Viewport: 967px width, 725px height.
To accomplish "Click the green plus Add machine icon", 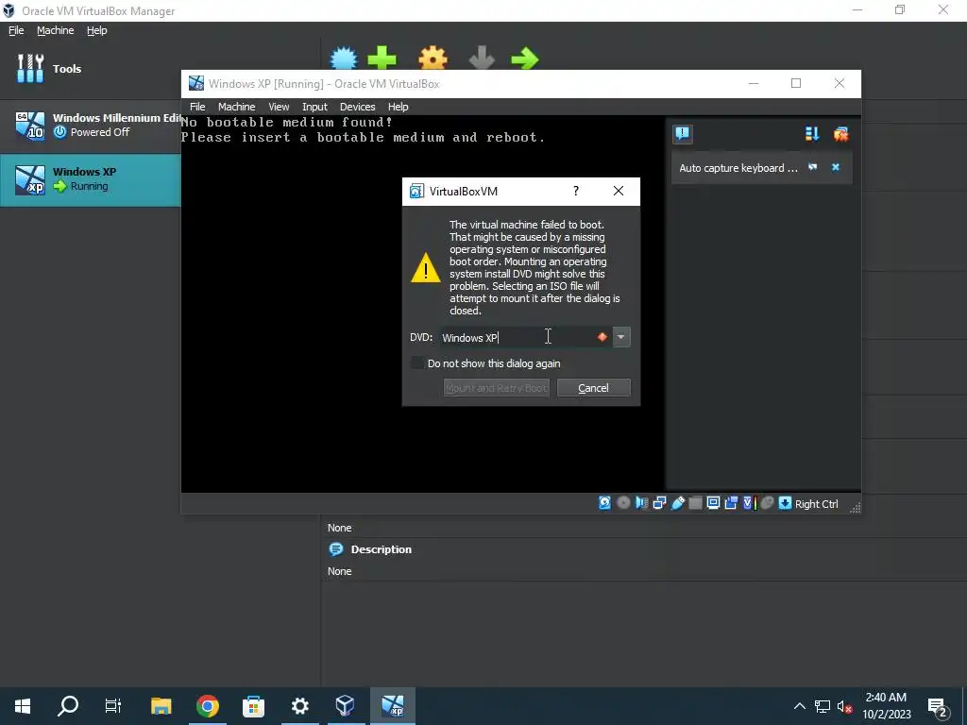I will pos(382,59).
